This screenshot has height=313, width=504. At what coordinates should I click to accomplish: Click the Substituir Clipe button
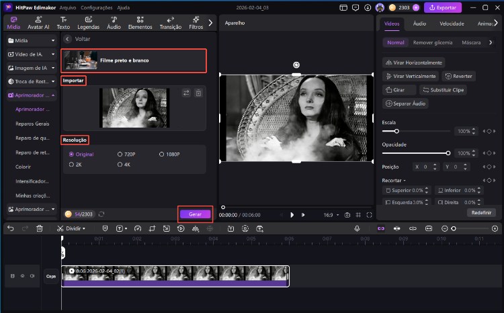[444, 90]
